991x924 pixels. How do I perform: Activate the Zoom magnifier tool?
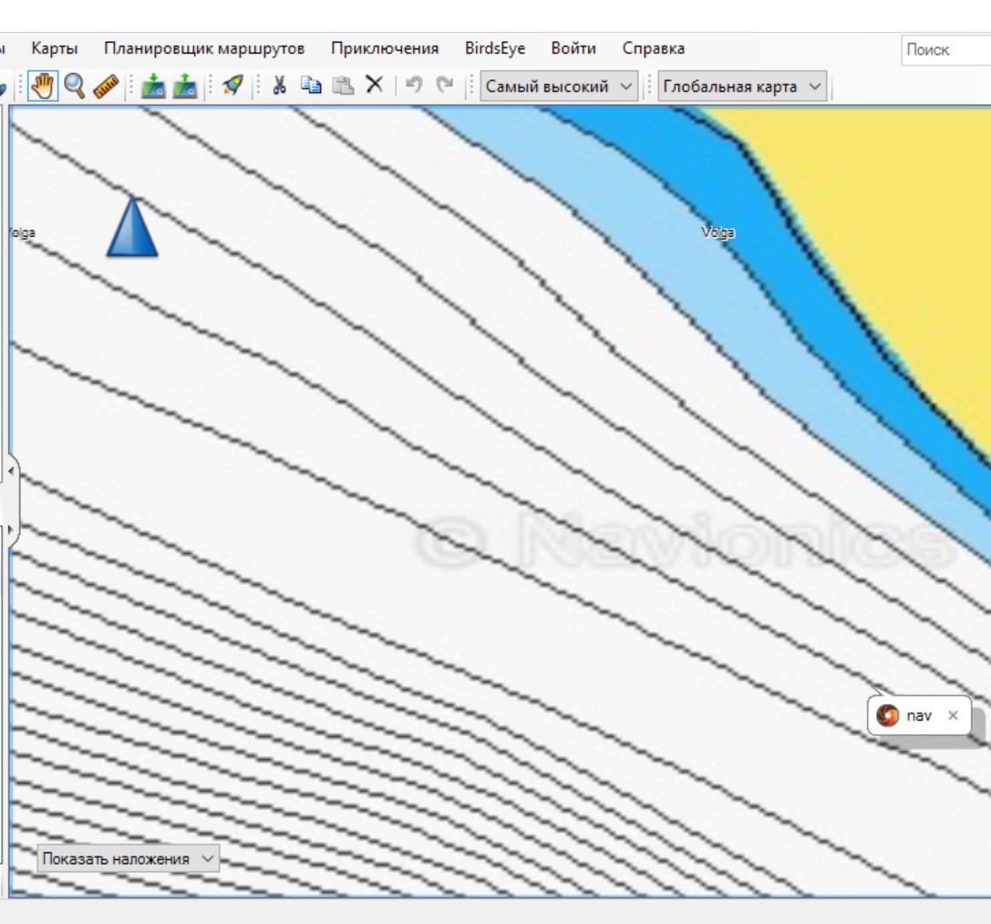point(74,87)
